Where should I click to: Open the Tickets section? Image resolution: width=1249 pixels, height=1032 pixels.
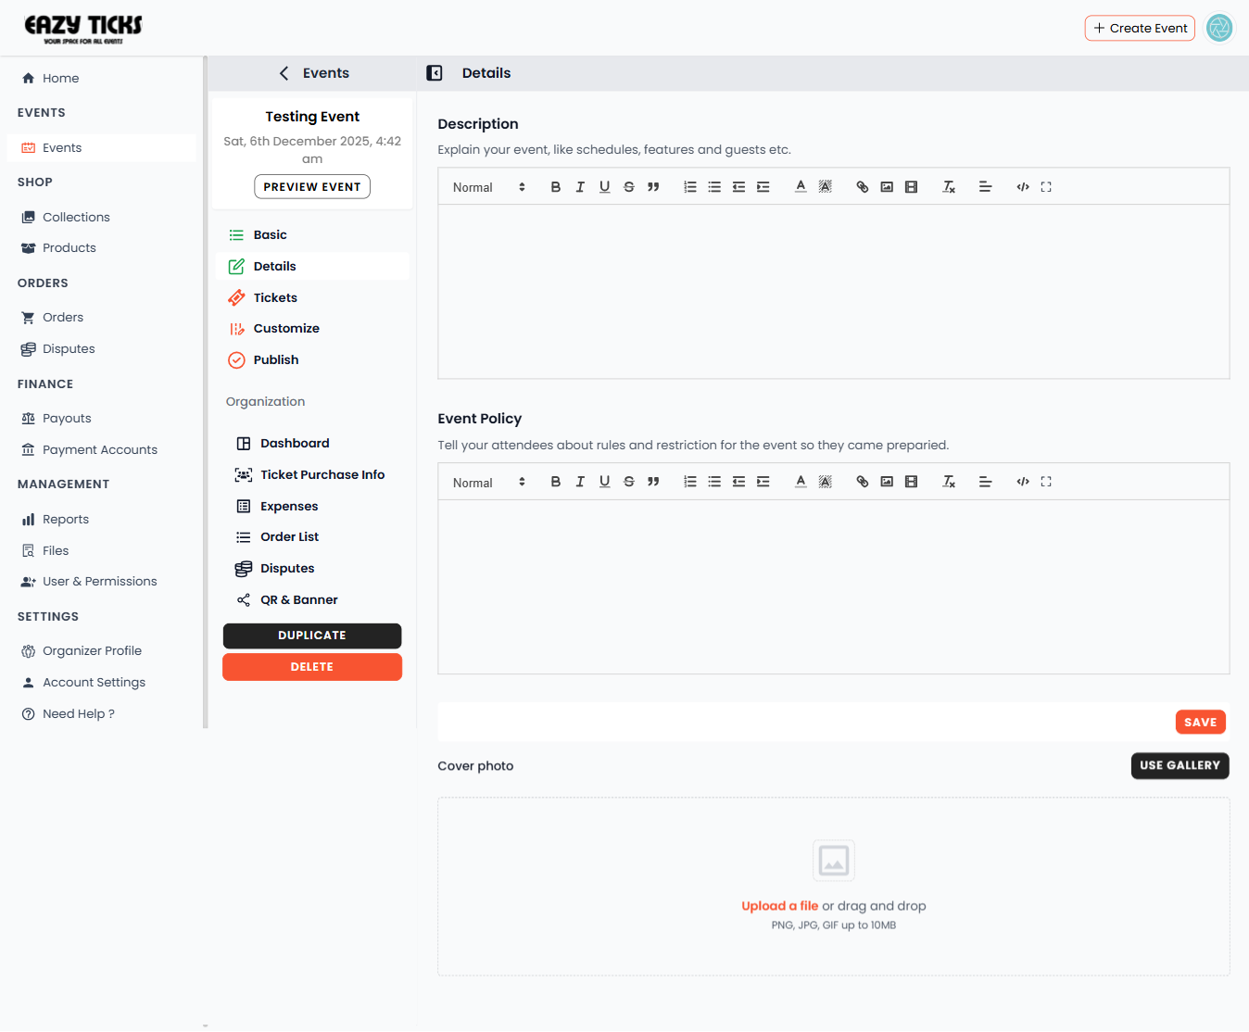[x=275, y=297]
